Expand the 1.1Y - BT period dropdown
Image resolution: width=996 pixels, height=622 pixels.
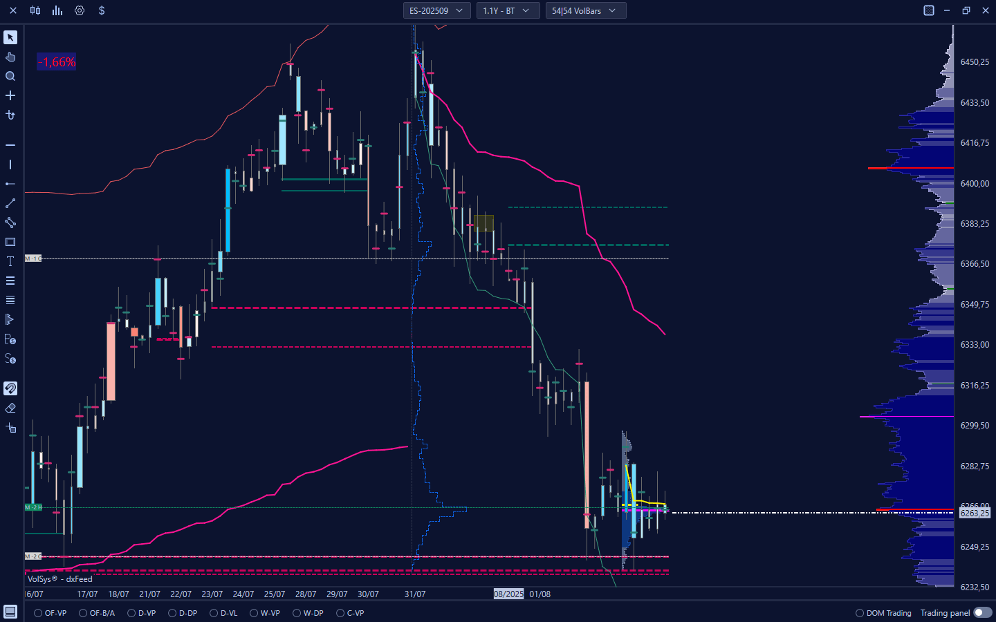tap(507, 10)
